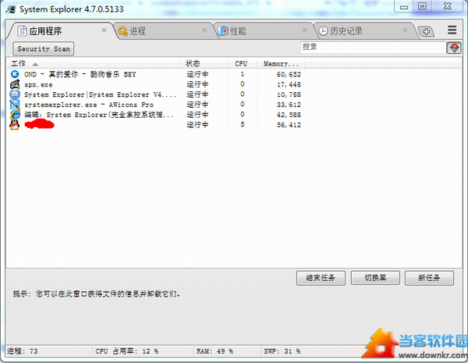Viewport: 468px width, 363px height.
Task: Click the red gem search icon
Action: [454, 48]
